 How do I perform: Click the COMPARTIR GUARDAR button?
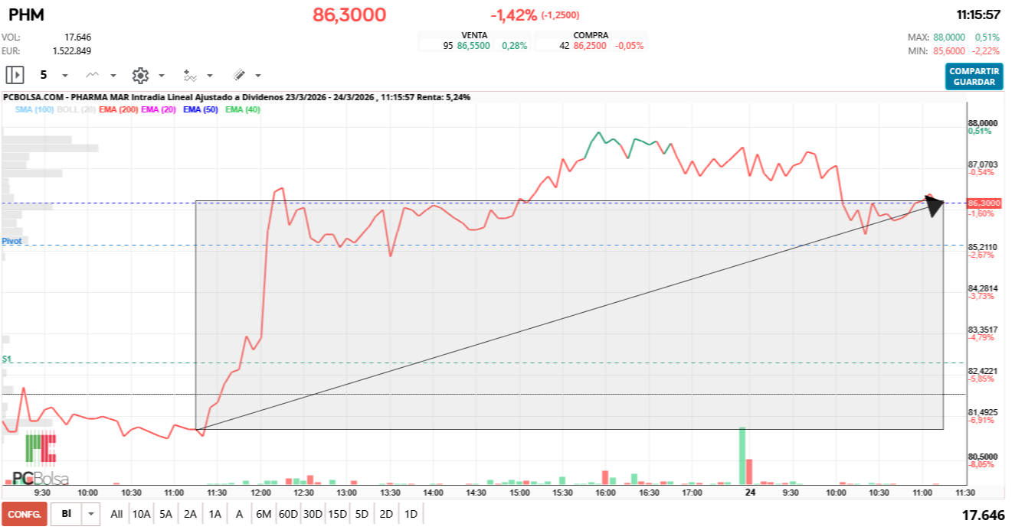[974, 76]
